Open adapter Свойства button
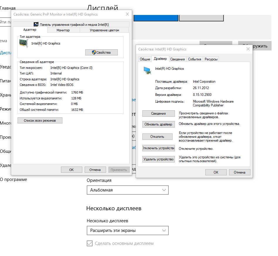 [101, 52]
